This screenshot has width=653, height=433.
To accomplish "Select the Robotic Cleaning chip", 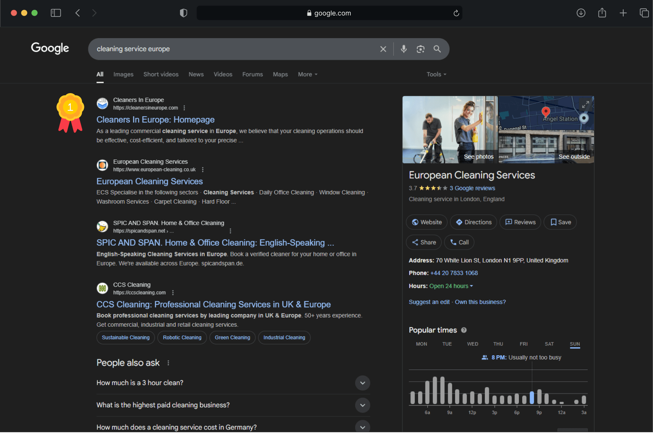I will (182, 338).
